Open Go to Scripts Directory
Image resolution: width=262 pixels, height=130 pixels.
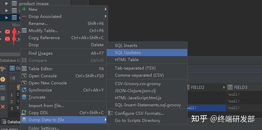[x=147, y=121]
